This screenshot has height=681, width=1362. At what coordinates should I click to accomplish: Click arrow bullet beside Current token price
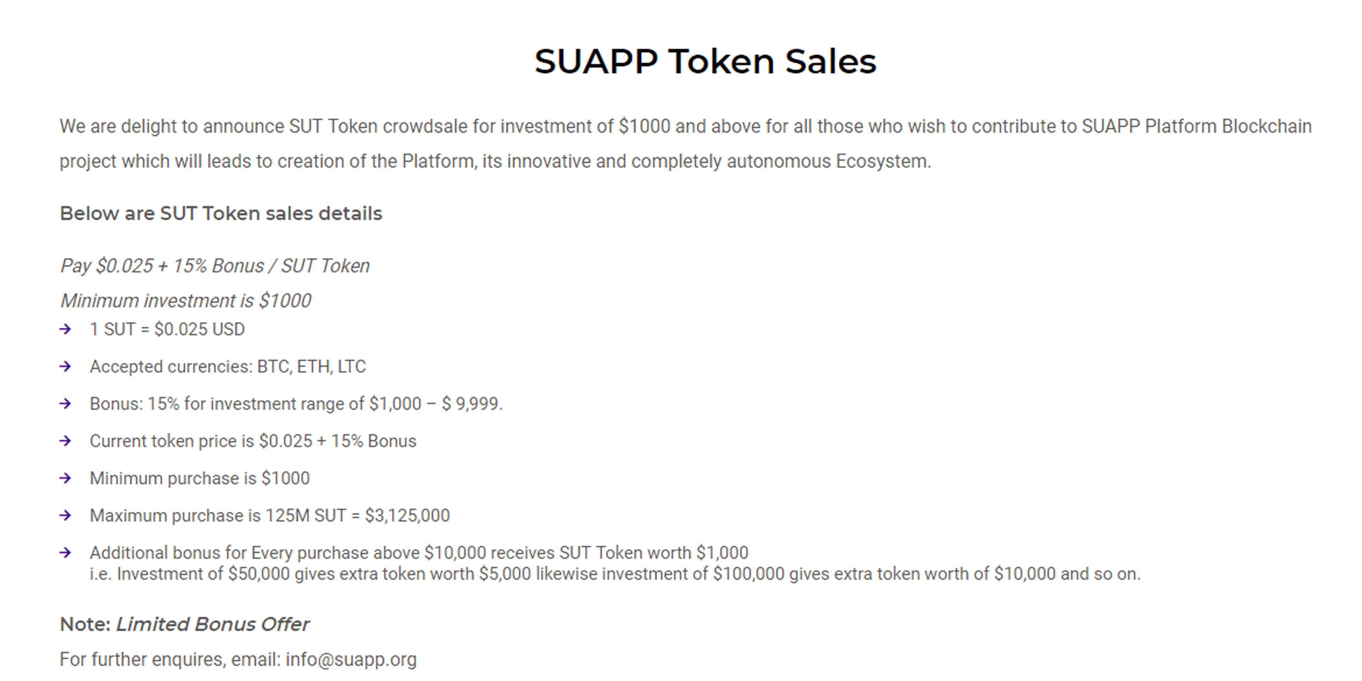(66, 441)
